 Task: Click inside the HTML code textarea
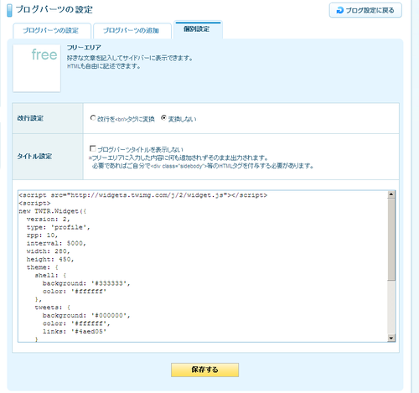203,266
